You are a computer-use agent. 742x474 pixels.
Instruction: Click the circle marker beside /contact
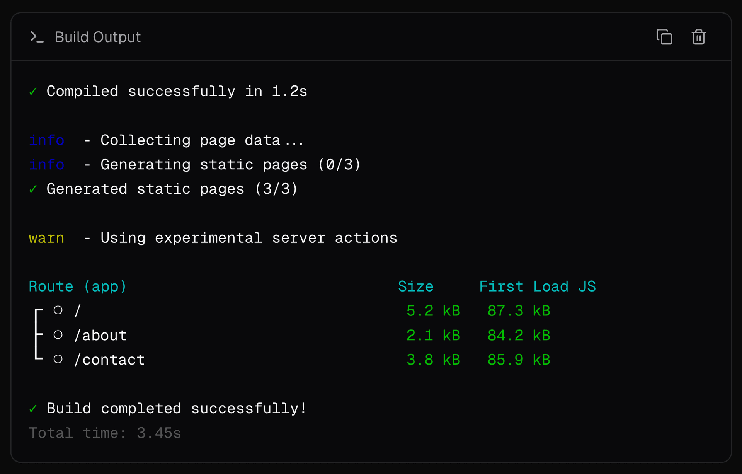58,359
